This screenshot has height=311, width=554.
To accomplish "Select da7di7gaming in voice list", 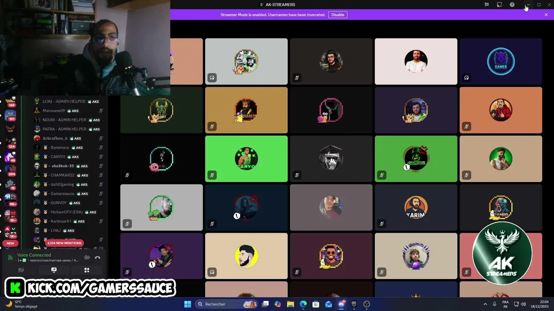I will coord(68,184).
